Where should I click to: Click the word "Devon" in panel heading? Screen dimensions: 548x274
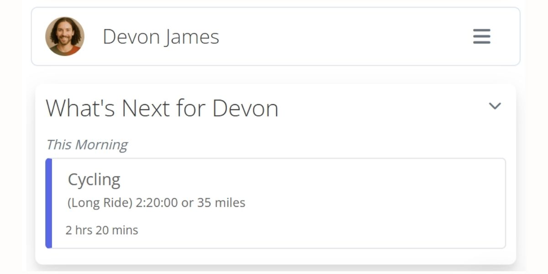[x=245, y=108]
